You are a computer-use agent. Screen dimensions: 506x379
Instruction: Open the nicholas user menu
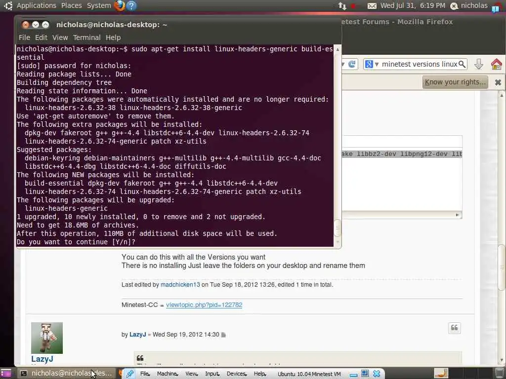tap(474, 5)
